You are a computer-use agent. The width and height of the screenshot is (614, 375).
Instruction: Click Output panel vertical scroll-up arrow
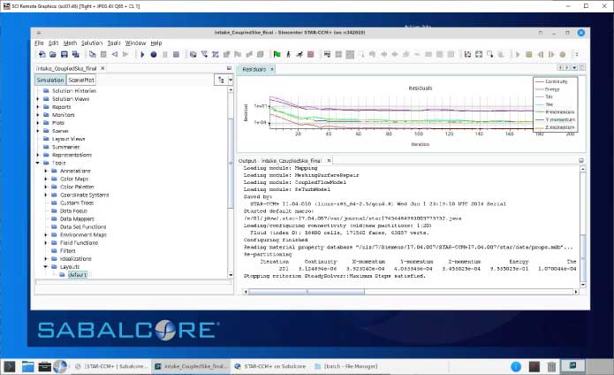click(x=583, y=169)
